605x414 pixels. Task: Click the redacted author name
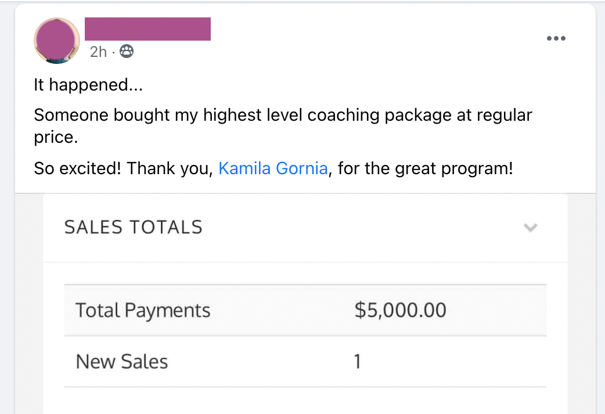pyautogui.click(x=147, y=29)
